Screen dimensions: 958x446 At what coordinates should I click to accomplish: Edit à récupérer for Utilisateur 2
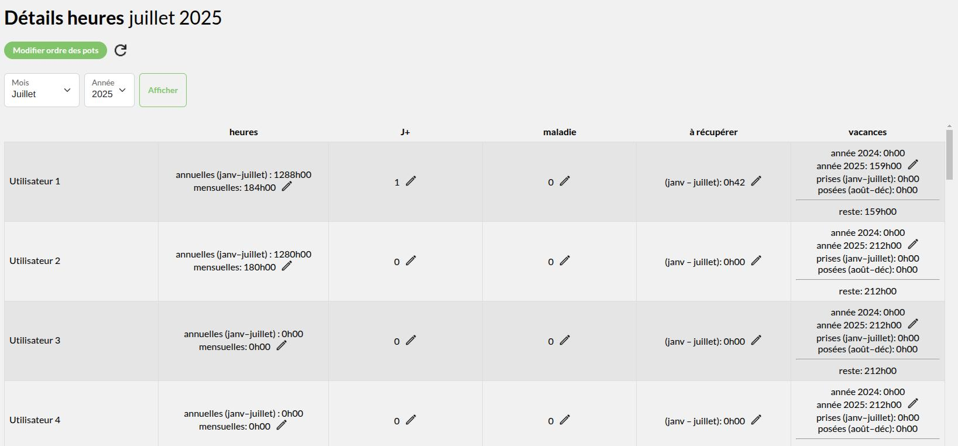[x=756, y=261]
